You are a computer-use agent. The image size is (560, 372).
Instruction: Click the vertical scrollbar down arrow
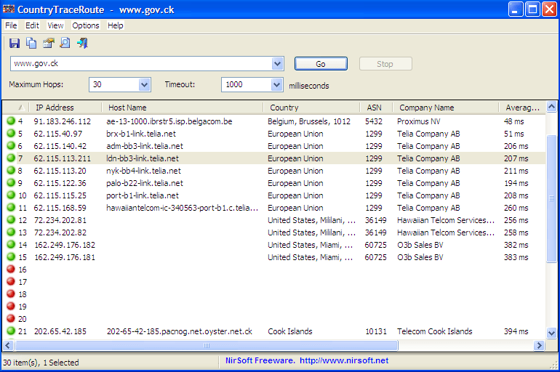(x=551, y=333)
